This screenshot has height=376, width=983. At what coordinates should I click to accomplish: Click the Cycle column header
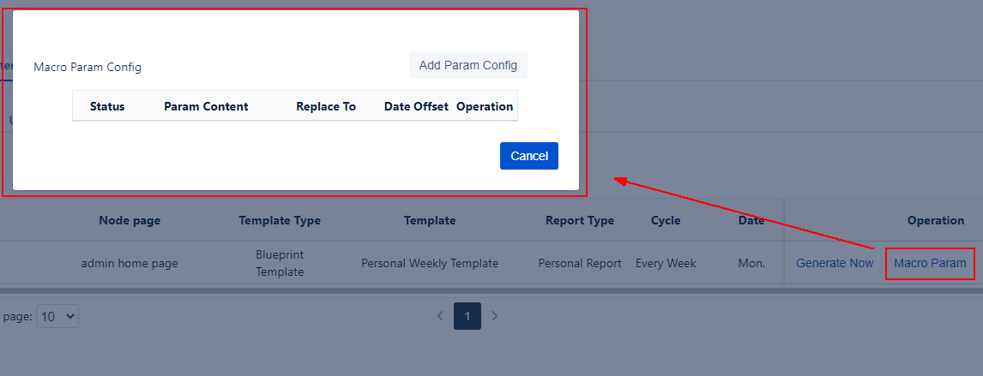pyautogui.click(x=666, y=220)
